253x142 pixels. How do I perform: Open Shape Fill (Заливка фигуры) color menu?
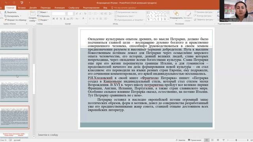(204, 12)
